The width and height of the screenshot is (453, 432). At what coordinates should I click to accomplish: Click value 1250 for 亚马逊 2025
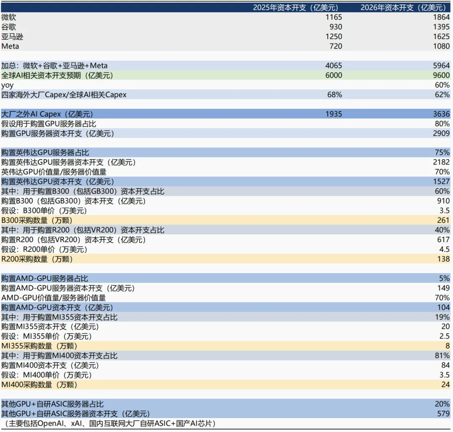[x=334, y=36]
